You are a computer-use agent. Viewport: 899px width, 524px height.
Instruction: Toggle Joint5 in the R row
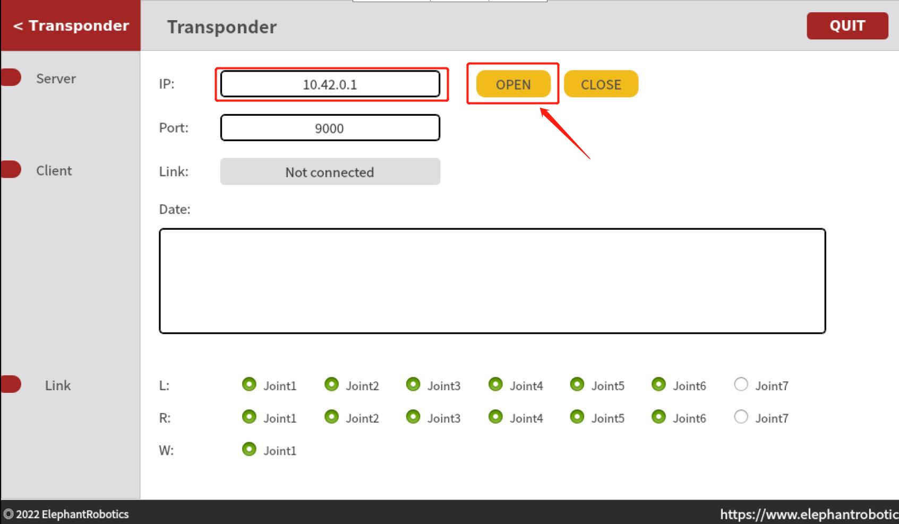point(577,417)
